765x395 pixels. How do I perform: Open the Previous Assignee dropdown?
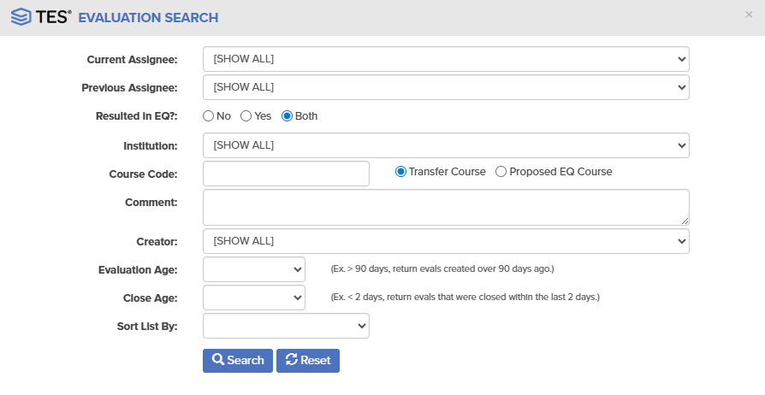pos(446,87)
